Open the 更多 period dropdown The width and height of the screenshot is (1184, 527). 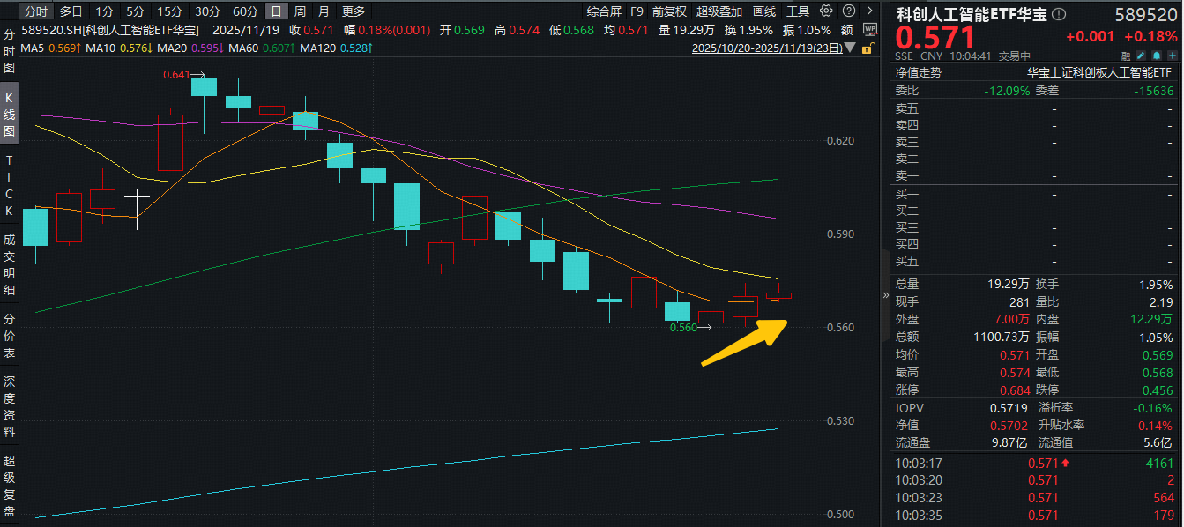click(x=352, y=12)
